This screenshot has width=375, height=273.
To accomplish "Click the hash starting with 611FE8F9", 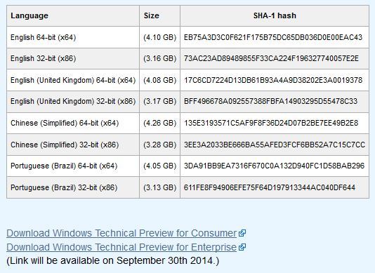I will [269, 187].
